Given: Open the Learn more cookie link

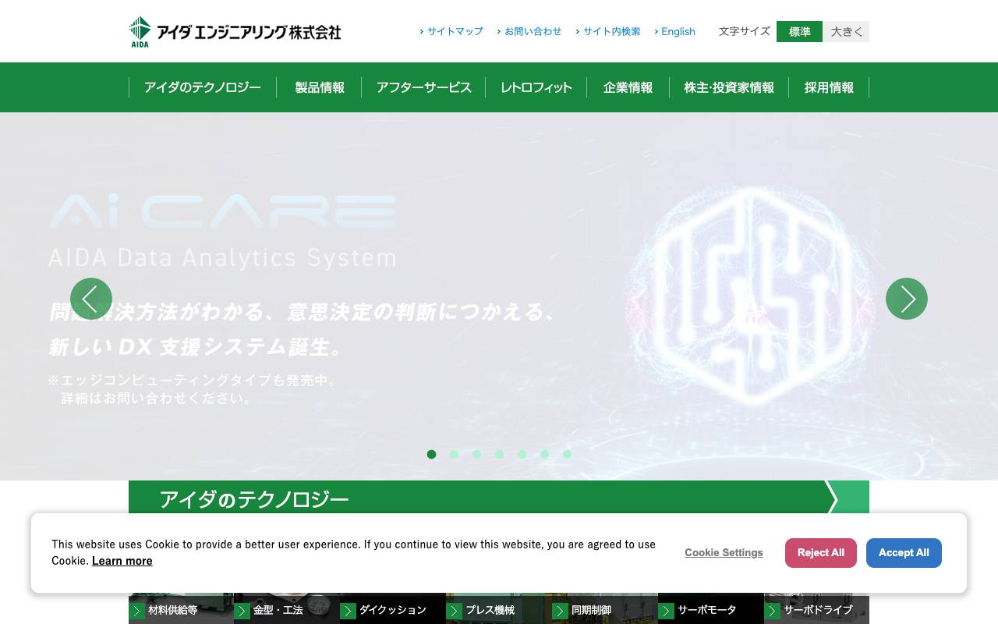Looking at the screenshot, I should coord(122,560).
